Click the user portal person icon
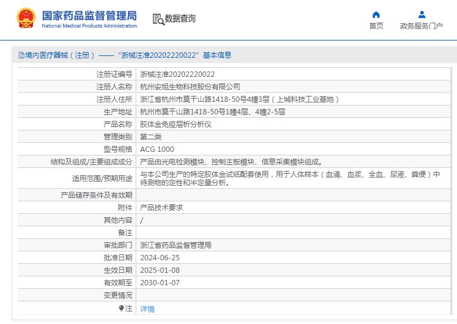 pyautogui.click(x=421, y=15)
